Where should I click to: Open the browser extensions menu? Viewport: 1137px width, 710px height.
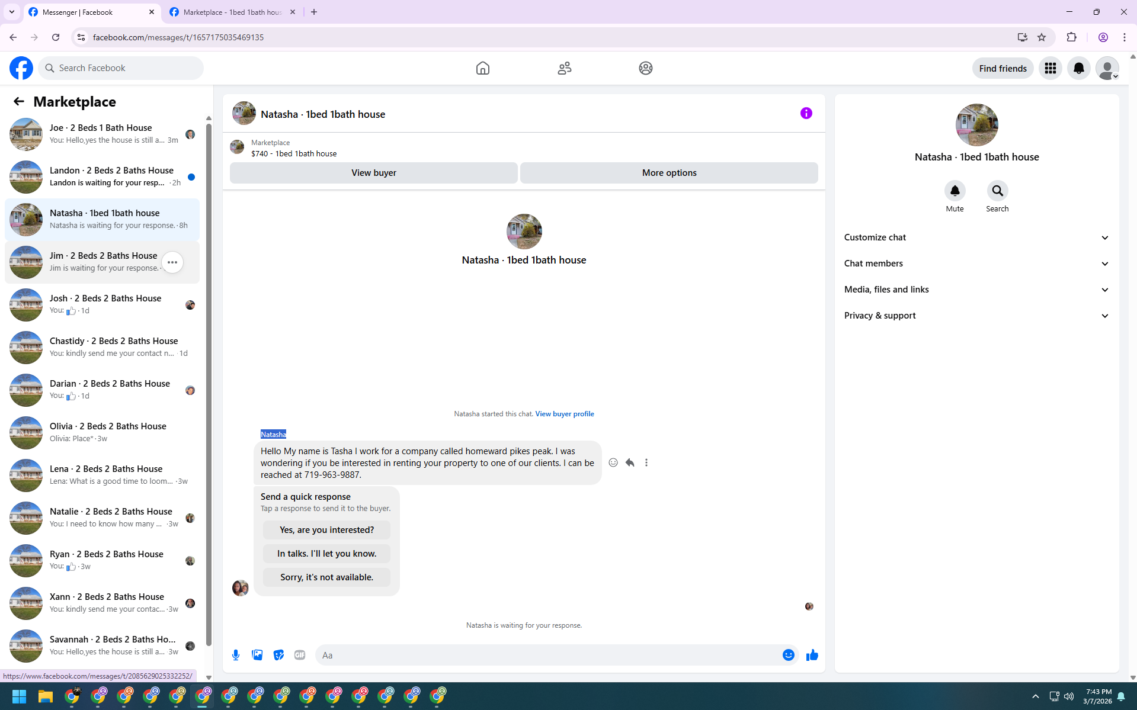[x=1071, y=37]
